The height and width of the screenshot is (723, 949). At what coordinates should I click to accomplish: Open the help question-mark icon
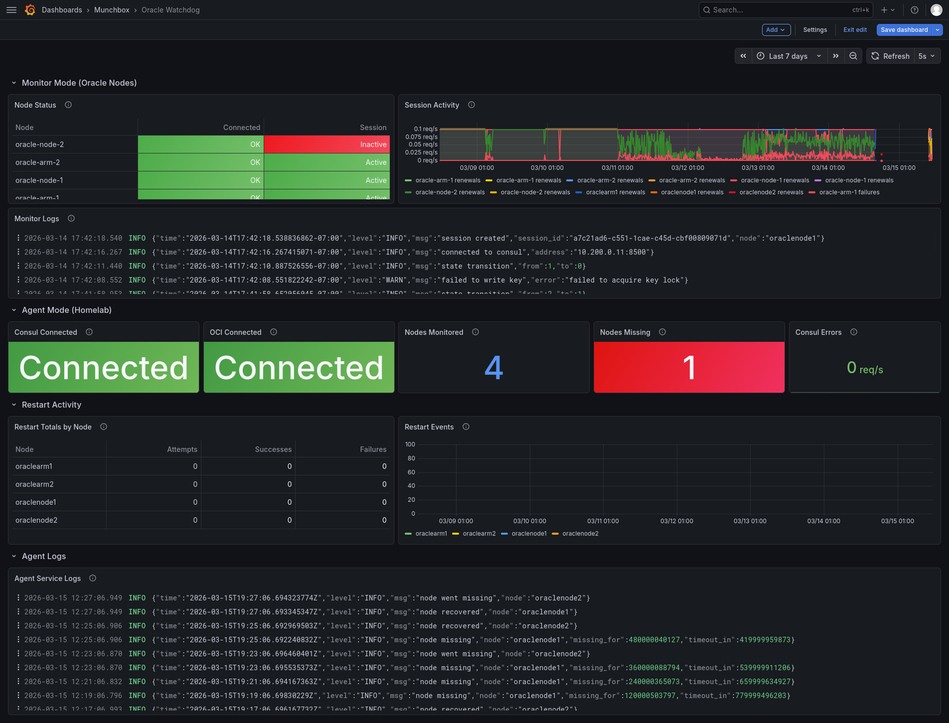(915, 10)
